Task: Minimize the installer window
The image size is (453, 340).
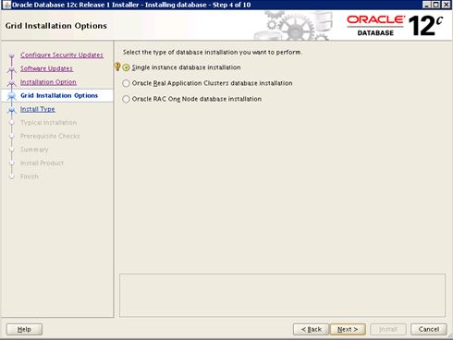Action: (426, 5)
